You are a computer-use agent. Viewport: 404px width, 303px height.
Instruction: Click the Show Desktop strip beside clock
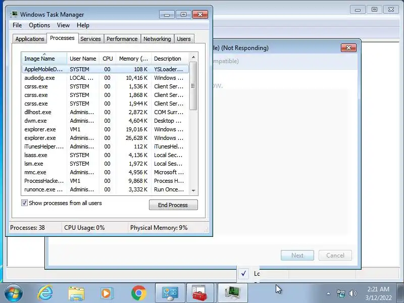click(400, 293)
